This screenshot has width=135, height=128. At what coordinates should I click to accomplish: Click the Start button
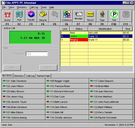tap(12, 67)
